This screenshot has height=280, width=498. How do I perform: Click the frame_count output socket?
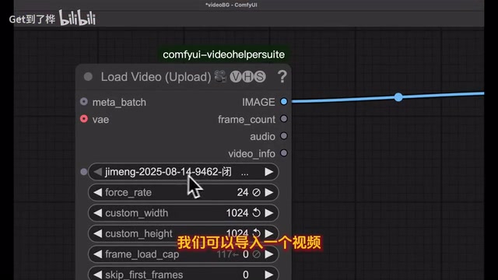click(x=284, y=119)
